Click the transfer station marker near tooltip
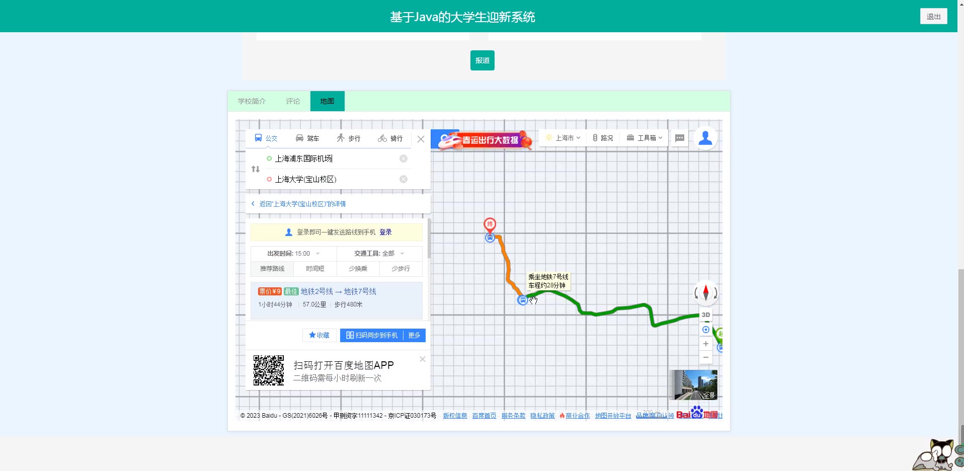The image size is (964, 471). (x=523, y=300)
